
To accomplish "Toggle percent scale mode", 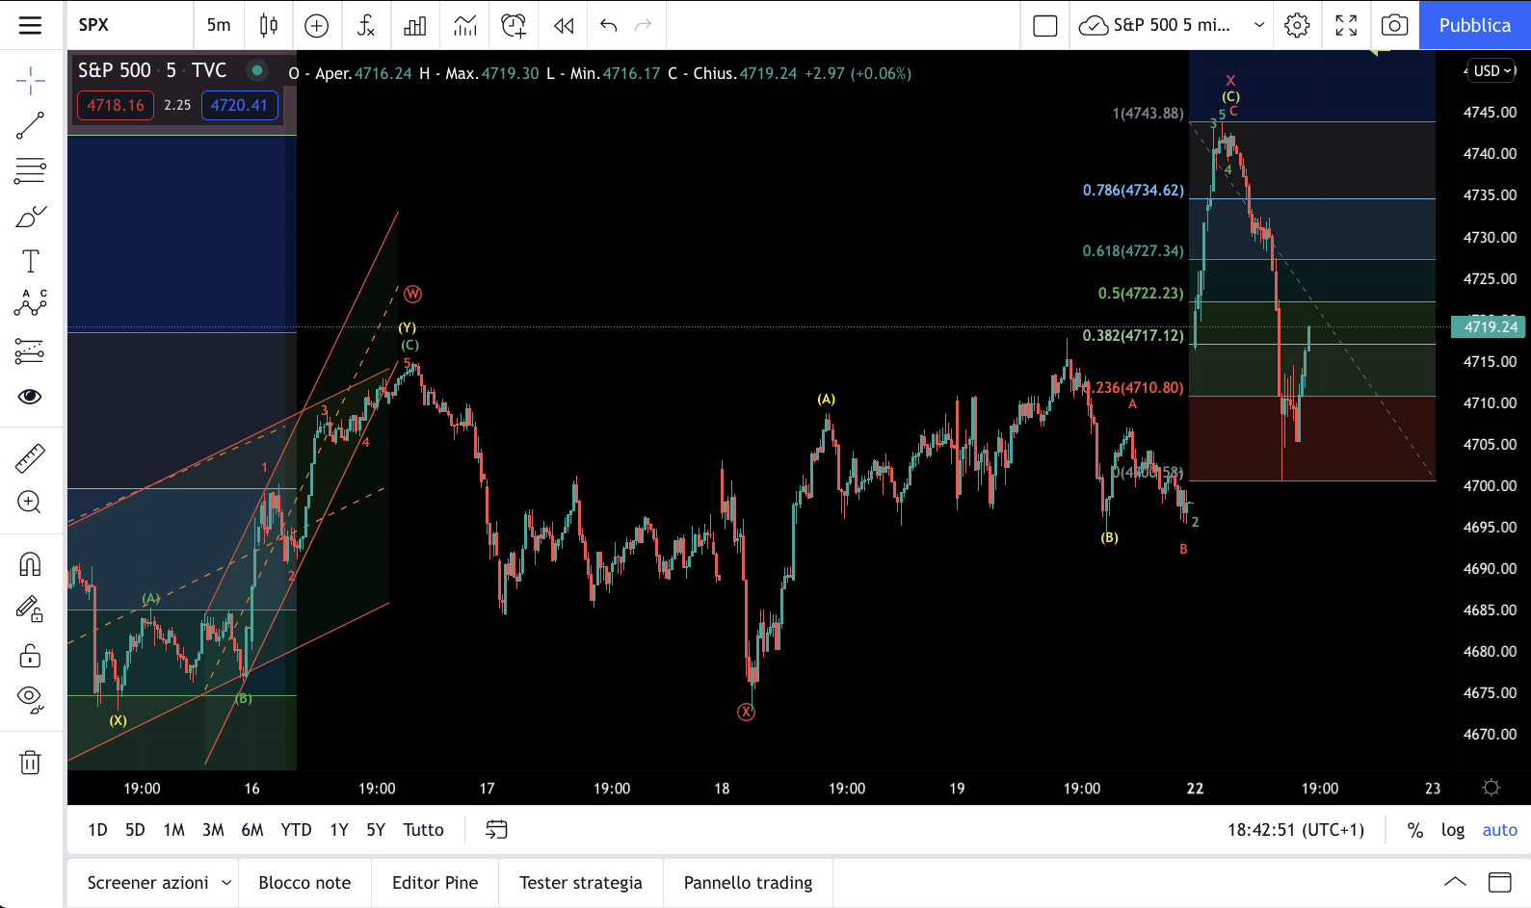I will pyautogui.click(x=1414, y=830).
